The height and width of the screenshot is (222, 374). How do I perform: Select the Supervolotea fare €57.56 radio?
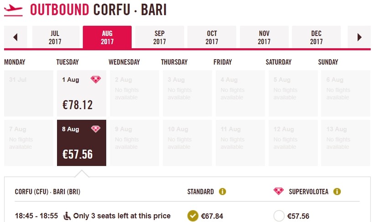279,216
